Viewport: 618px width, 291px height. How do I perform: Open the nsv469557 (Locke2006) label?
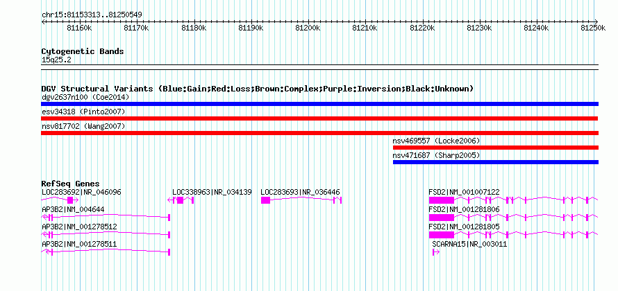click(x=436, y=141)
